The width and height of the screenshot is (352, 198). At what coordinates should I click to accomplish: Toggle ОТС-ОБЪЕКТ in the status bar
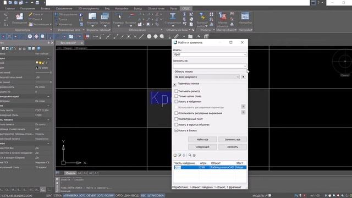tap(88, 196)
